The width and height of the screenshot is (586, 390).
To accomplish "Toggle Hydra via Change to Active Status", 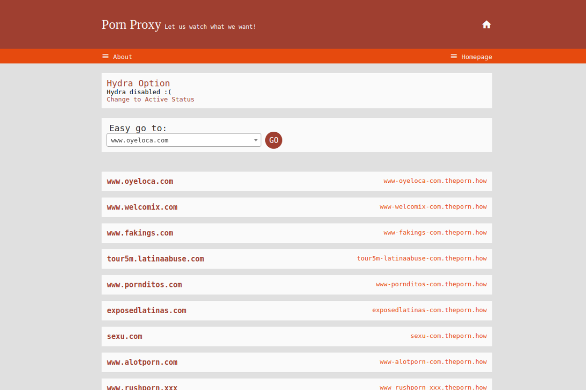I will pyautogui.click(x=150, y=99).
